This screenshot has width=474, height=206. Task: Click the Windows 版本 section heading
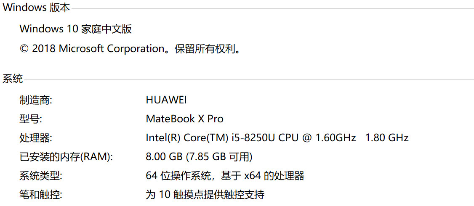tap(37, 7)
